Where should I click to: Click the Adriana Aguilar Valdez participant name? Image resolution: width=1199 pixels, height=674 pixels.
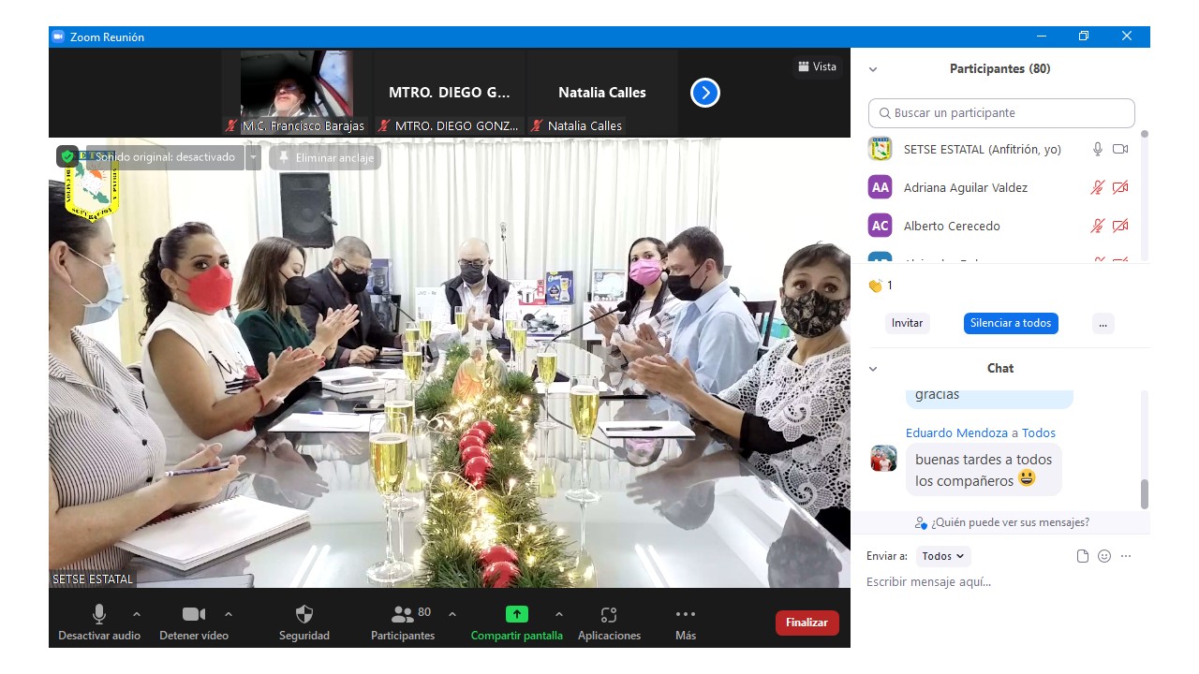point(966,187)
